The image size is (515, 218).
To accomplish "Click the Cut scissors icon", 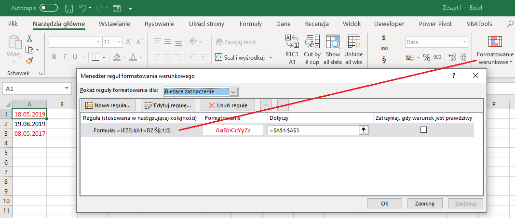I will 29,38.
